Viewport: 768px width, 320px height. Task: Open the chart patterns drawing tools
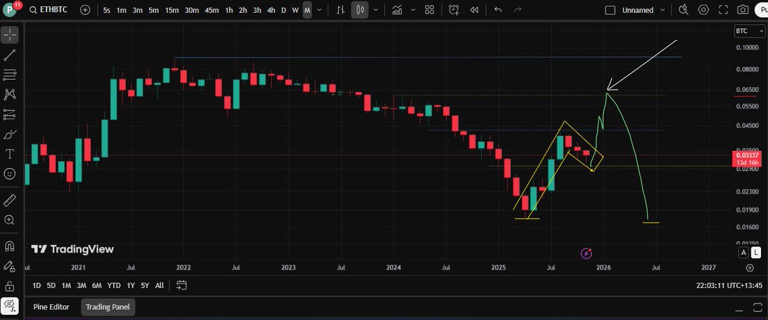point(10,95)
